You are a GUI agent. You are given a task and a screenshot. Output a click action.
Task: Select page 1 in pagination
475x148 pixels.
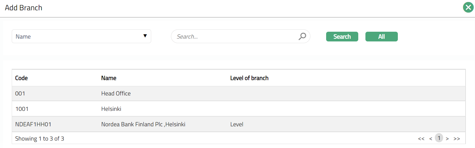click(x=439, y=138)
